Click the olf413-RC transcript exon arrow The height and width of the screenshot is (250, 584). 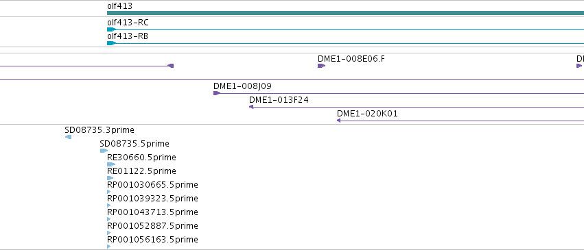[111, 29]
